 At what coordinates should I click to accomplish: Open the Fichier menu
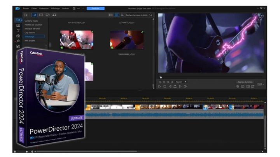click(x=26, y=9)
